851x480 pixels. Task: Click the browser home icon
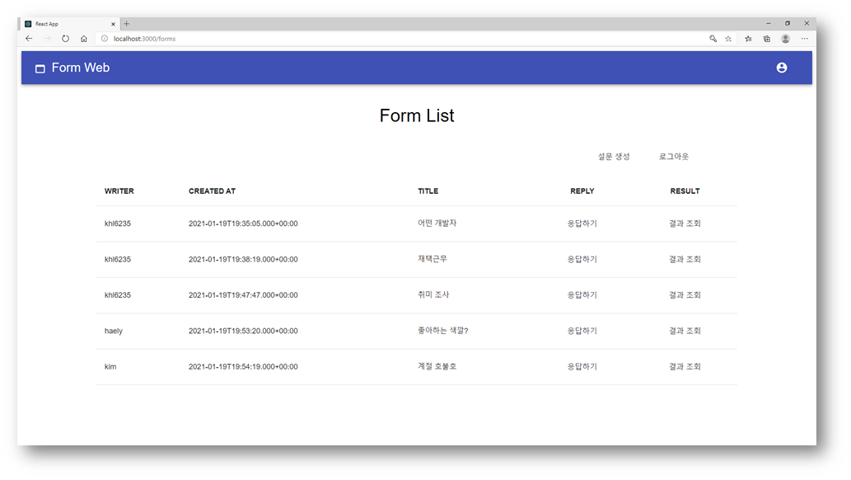coord(83,38)
